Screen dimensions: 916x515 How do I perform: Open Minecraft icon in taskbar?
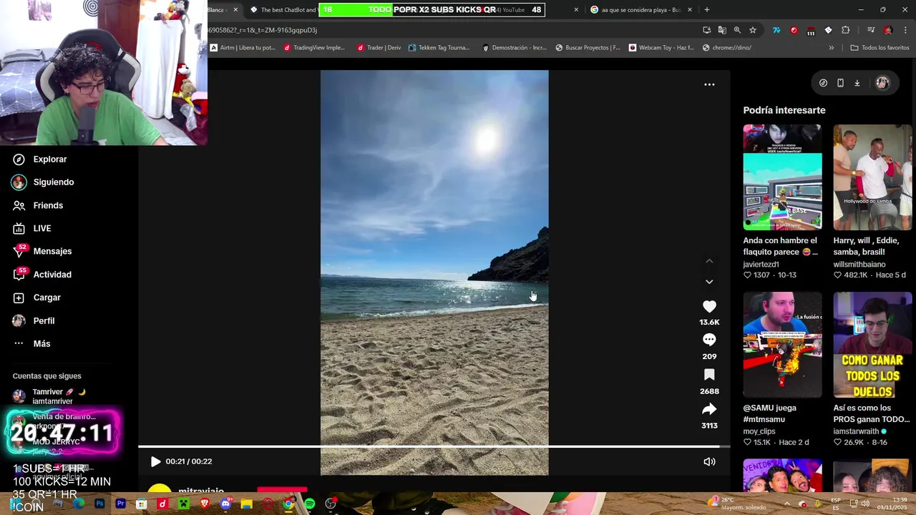click(x=183, y=504)
